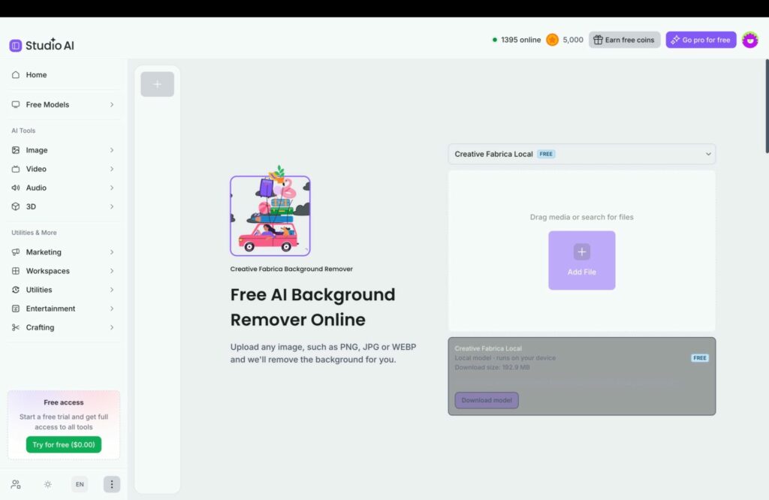Viewport: 769px width, 500px height.
Task: Open the Video tools menu
Action: pyautogui.click(x=64, y=169)
